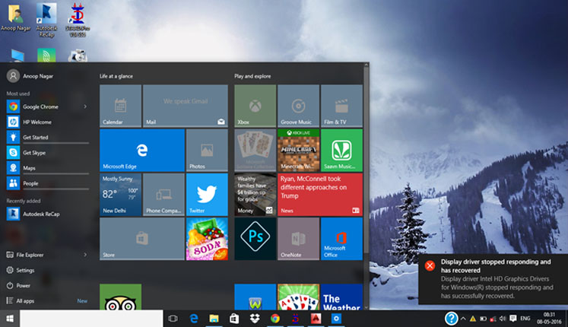This screenshot has width=568, height=327.
Task: Expand Google Chrome jump list arrow
Action: coord(85,106)
